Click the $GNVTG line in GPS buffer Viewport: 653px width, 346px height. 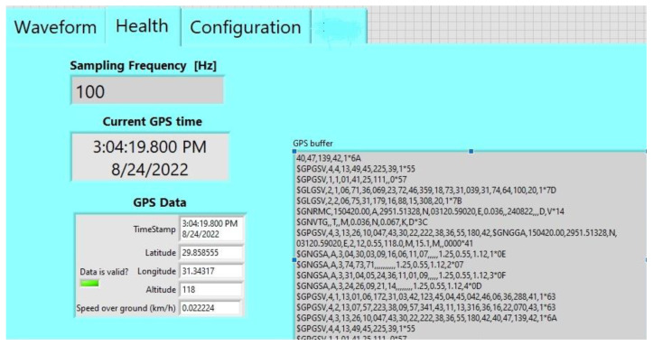361,222
